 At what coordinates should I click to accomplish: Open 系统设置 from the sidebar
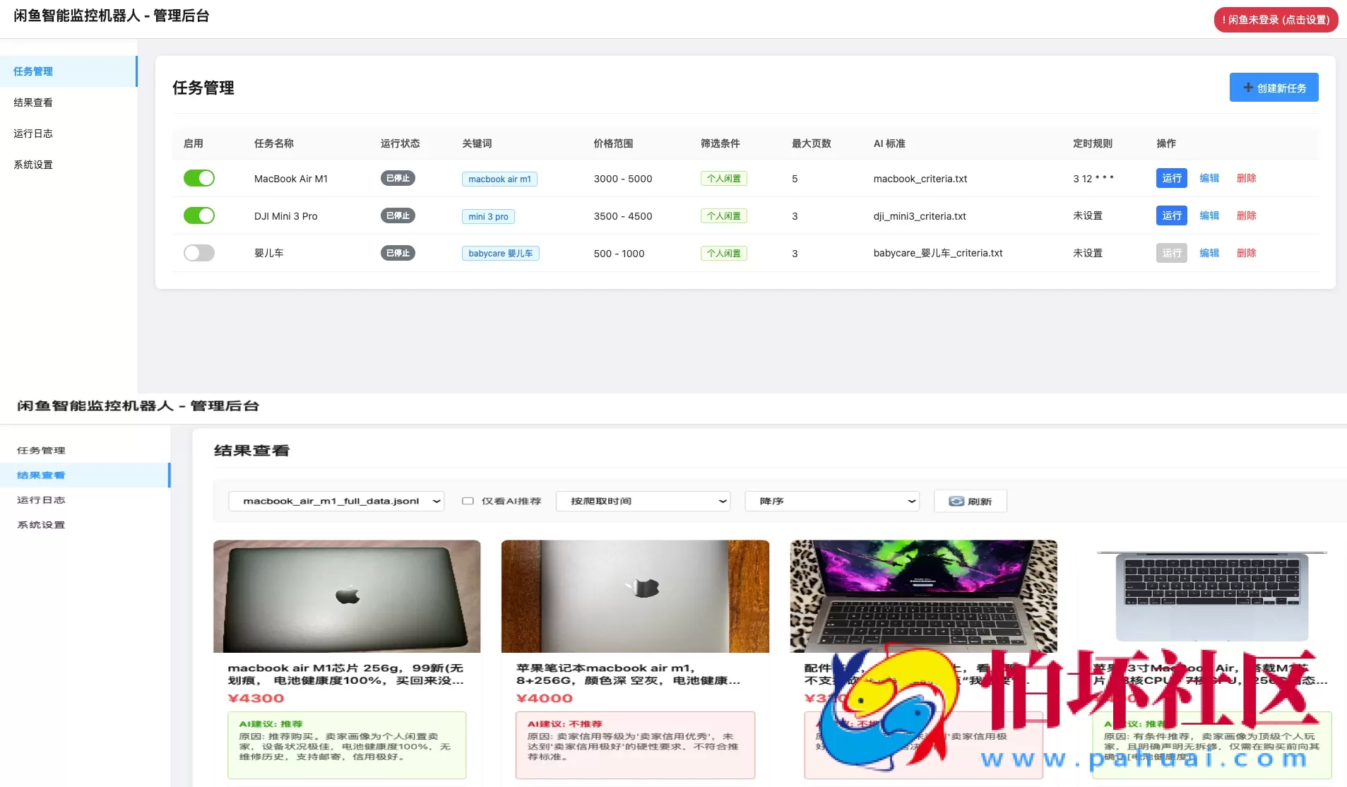tap(32, 164)
